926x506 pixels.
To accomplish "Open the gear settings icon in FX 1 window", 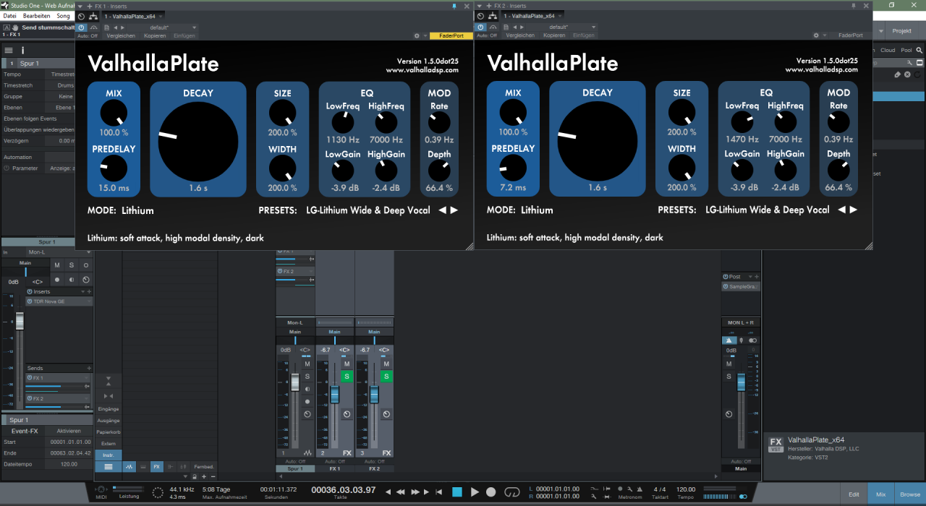I will (x=417, y=35).
